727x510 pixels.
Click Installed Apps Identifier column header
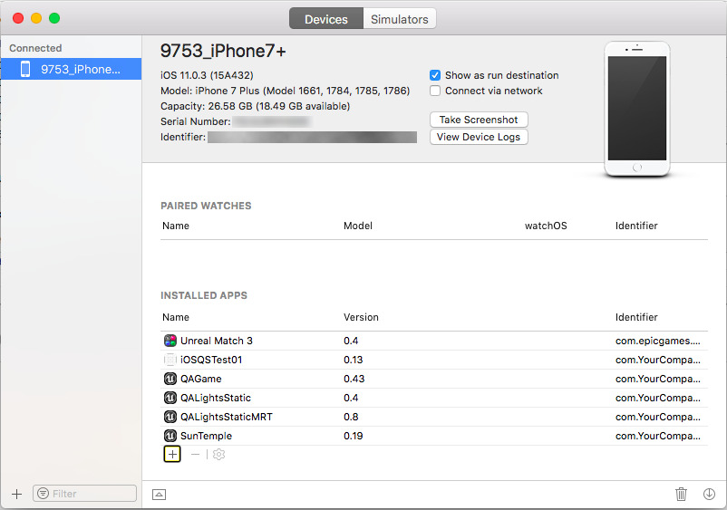point(636,317)
